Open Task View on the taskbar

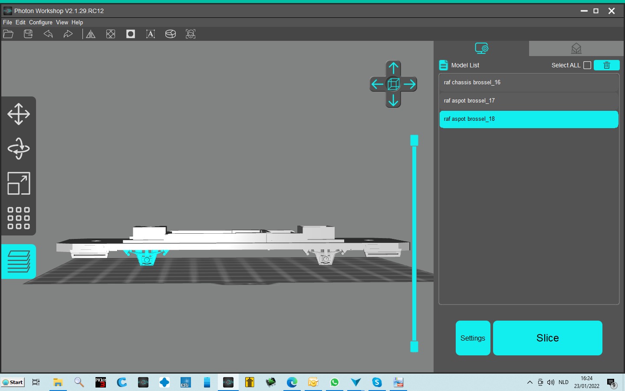pos(36,382)
